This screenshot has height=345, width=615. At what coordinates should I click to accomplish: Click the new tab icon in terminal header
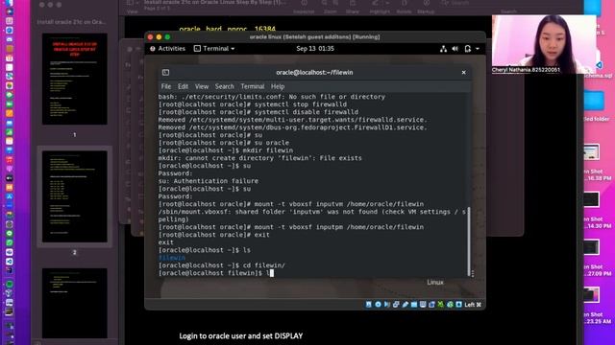(165, 73)
